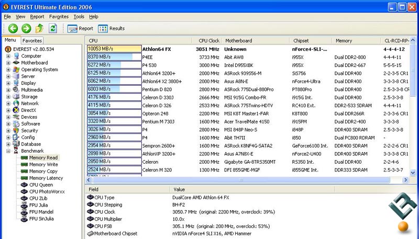This screenshot has width=419, height=239.
Task: Open the File menu
Action: (7, 17)
